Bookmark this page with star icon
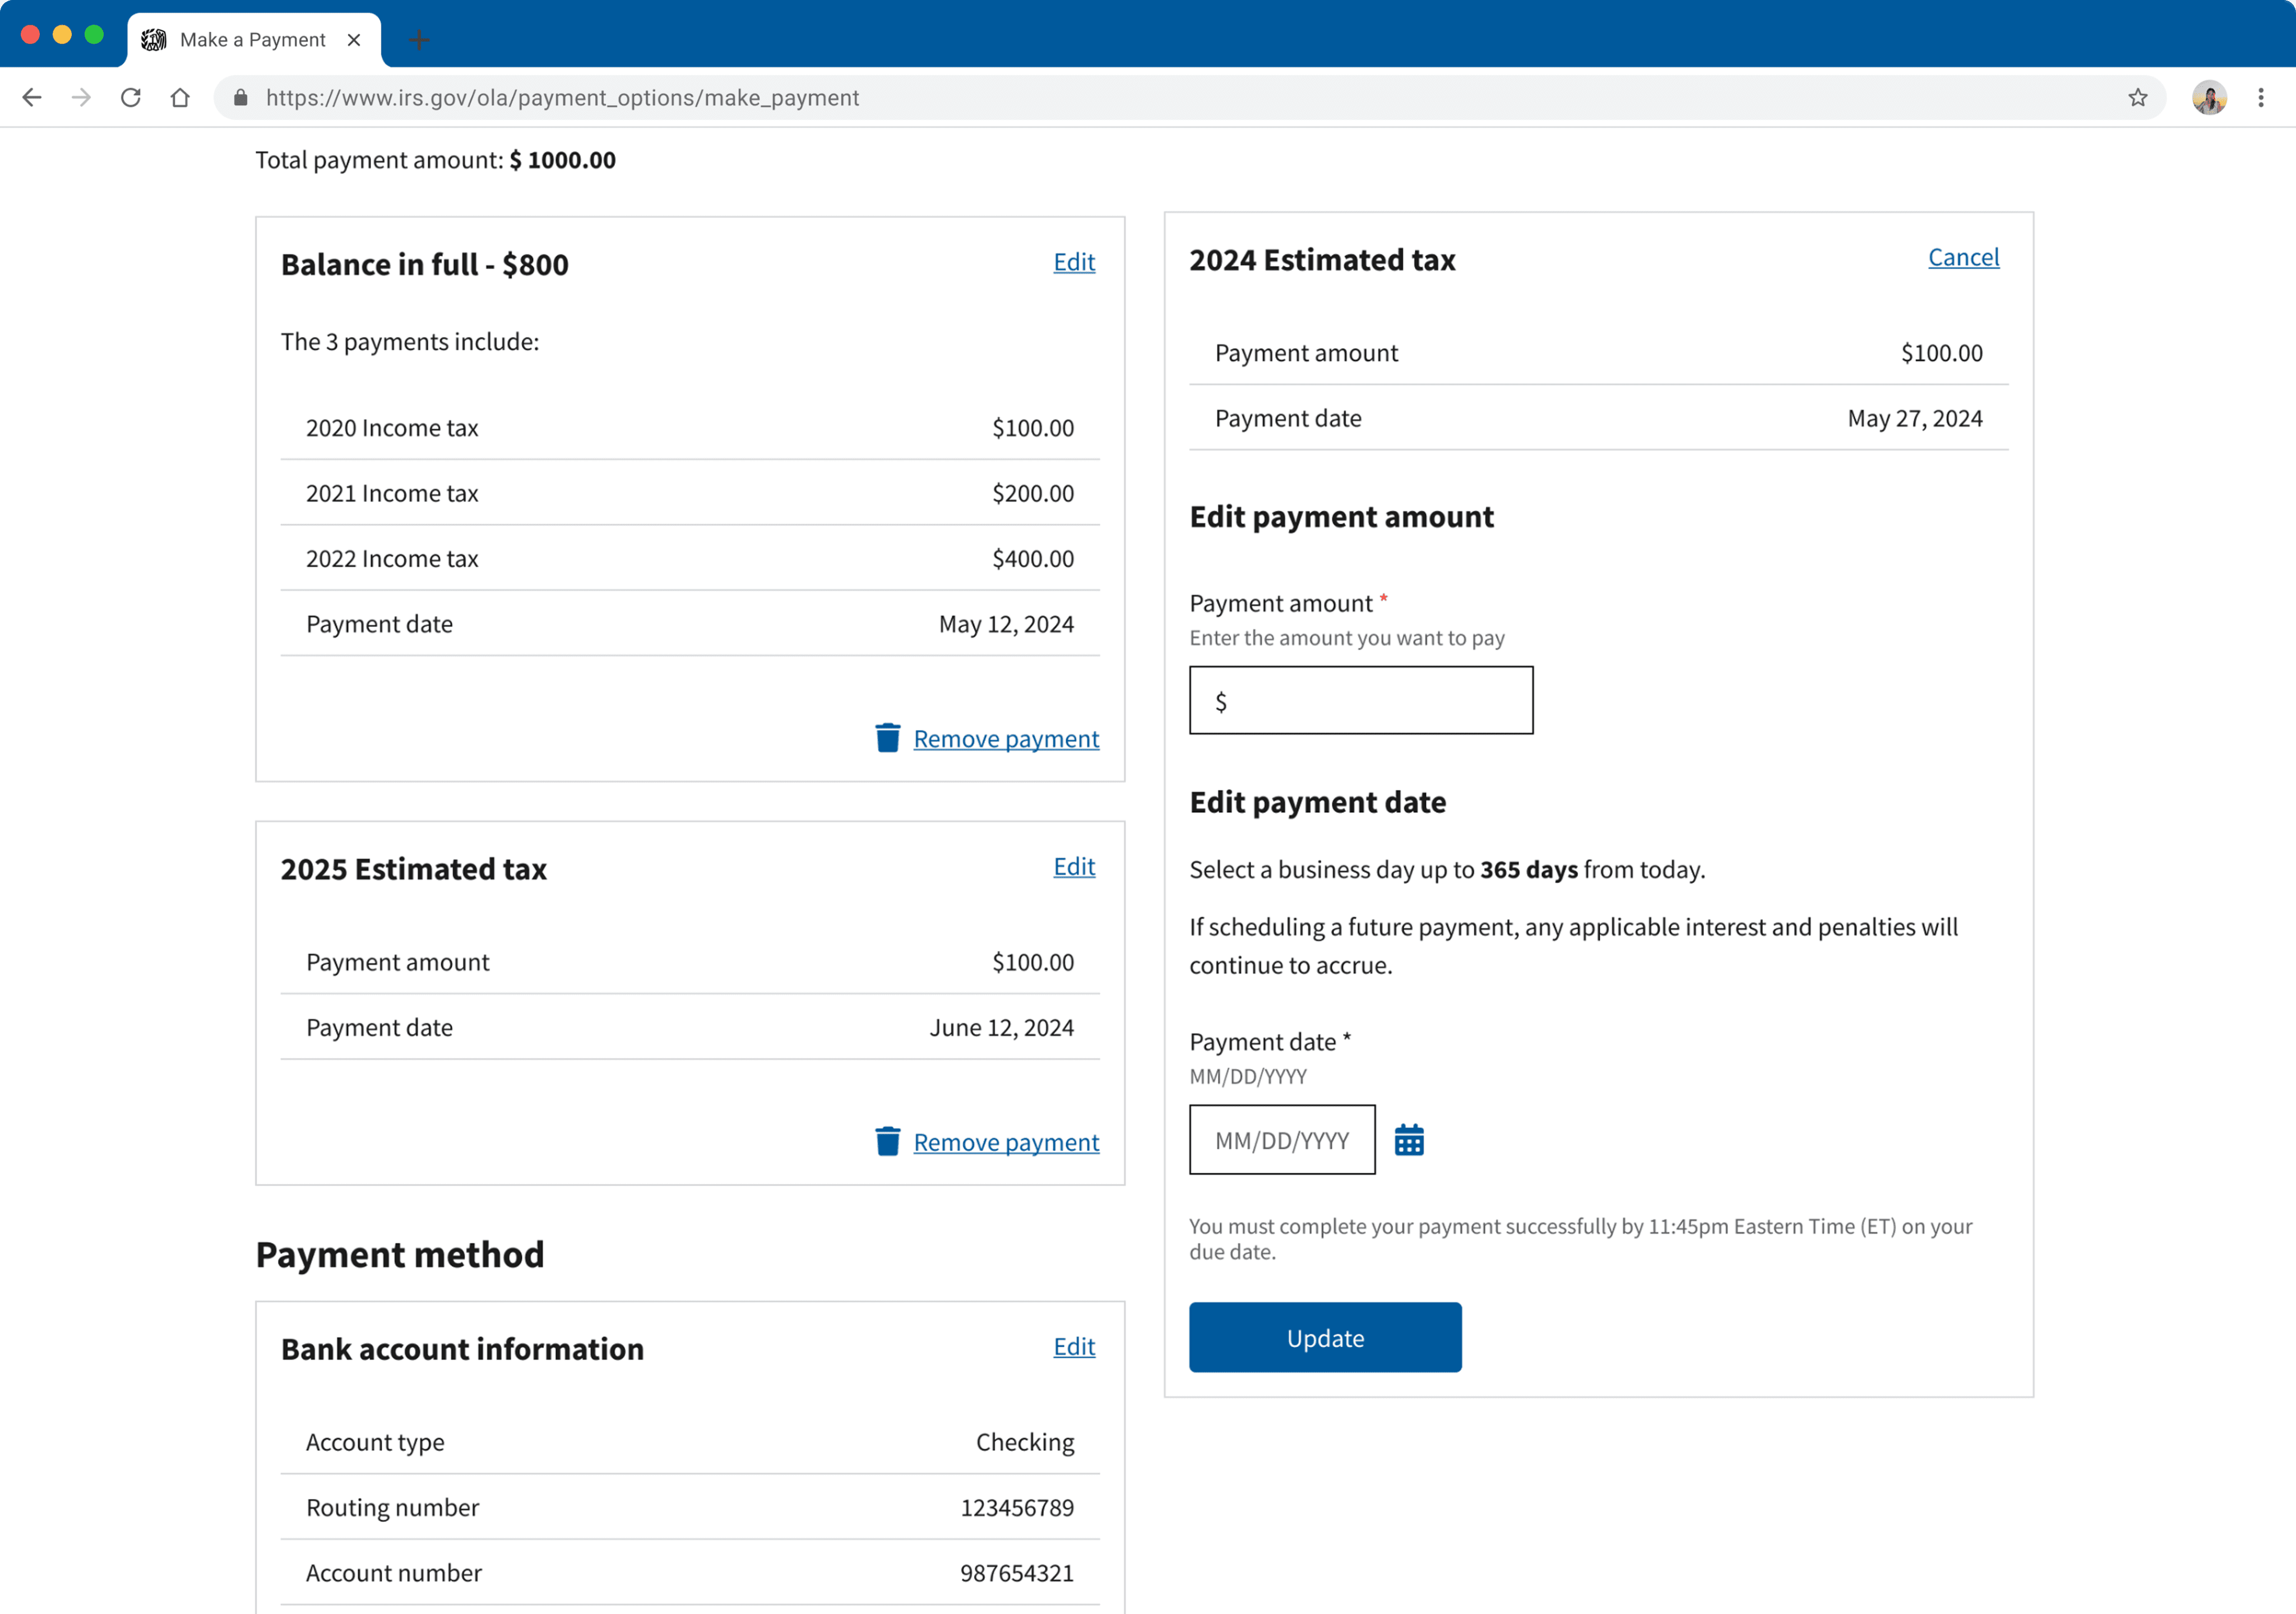The image size is (2296, 1614). click(2137, 98)
